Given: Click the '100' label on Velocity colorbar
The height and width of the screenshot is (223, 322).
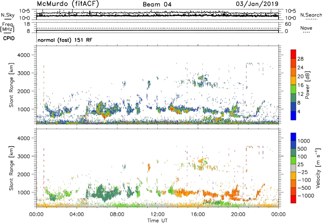Looking at the screenshot, I should click(302, 157).
